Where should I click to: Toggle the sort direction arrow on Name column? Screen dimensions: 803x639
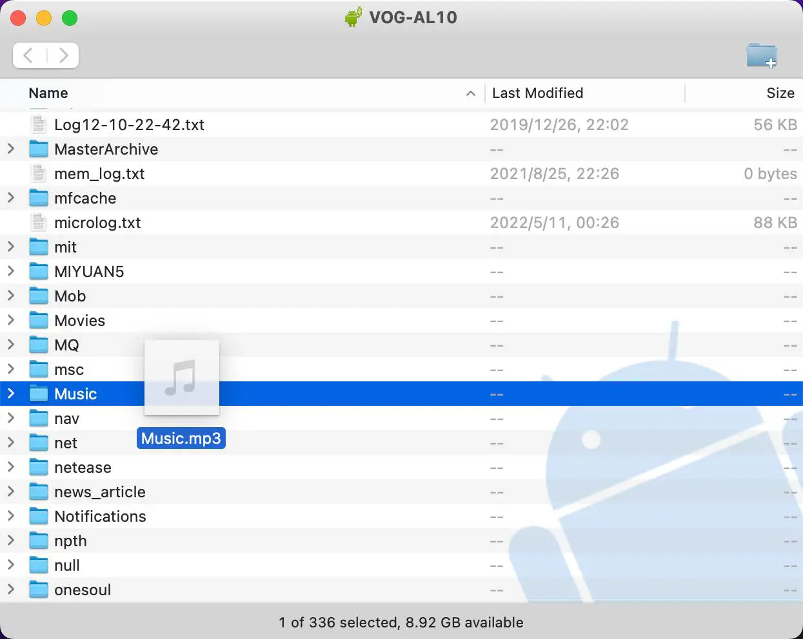point(471,93)
